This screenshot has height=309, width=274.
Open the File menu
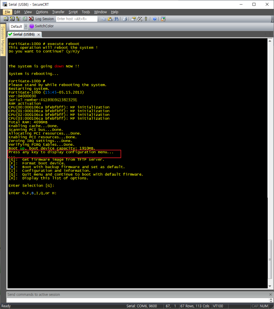tap(8, 12)
